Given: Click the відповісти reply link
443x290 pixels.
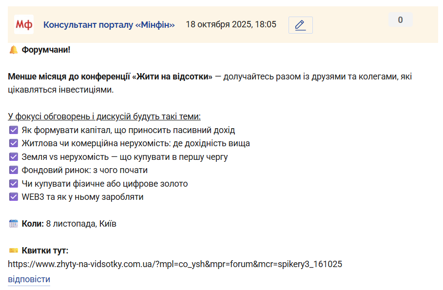Looking at the screenshot, I should (29, 279).
